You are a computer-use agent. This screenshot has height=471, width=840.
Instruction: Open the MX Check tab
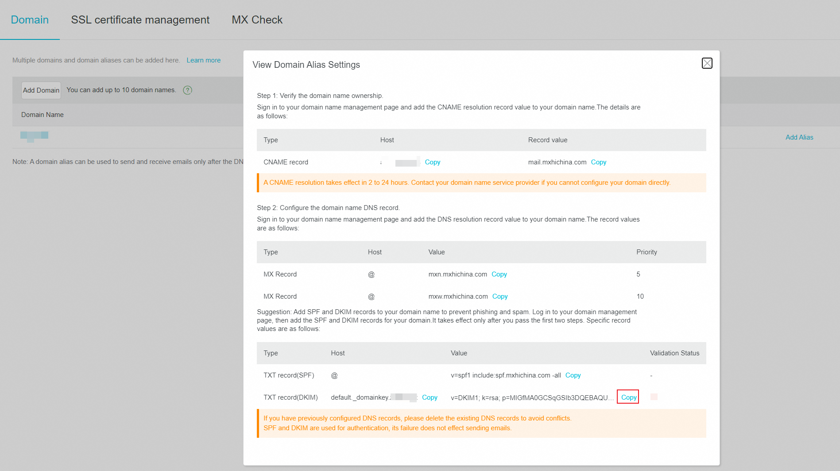(x=257, y=20)
